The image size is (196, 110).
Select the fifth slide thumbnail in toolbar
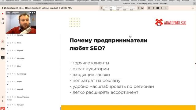pos(133,8)
